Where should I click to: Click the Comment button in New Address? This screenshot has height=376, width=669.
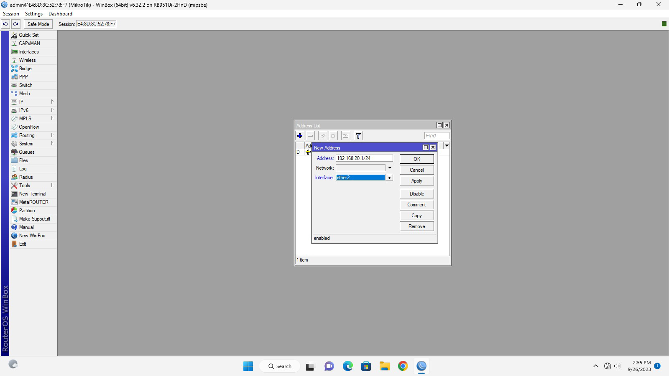coord(417,205)
